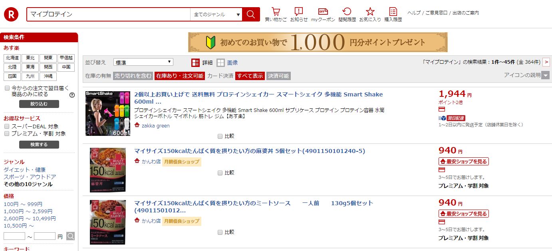Screen dimensions: 552x251
Task: Select 東北 region button
Action: [x=30, y=58]
